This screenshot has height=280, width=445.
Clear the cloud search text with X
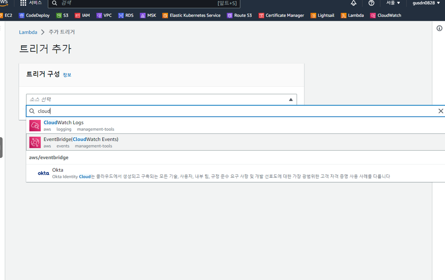pos(440,111)
